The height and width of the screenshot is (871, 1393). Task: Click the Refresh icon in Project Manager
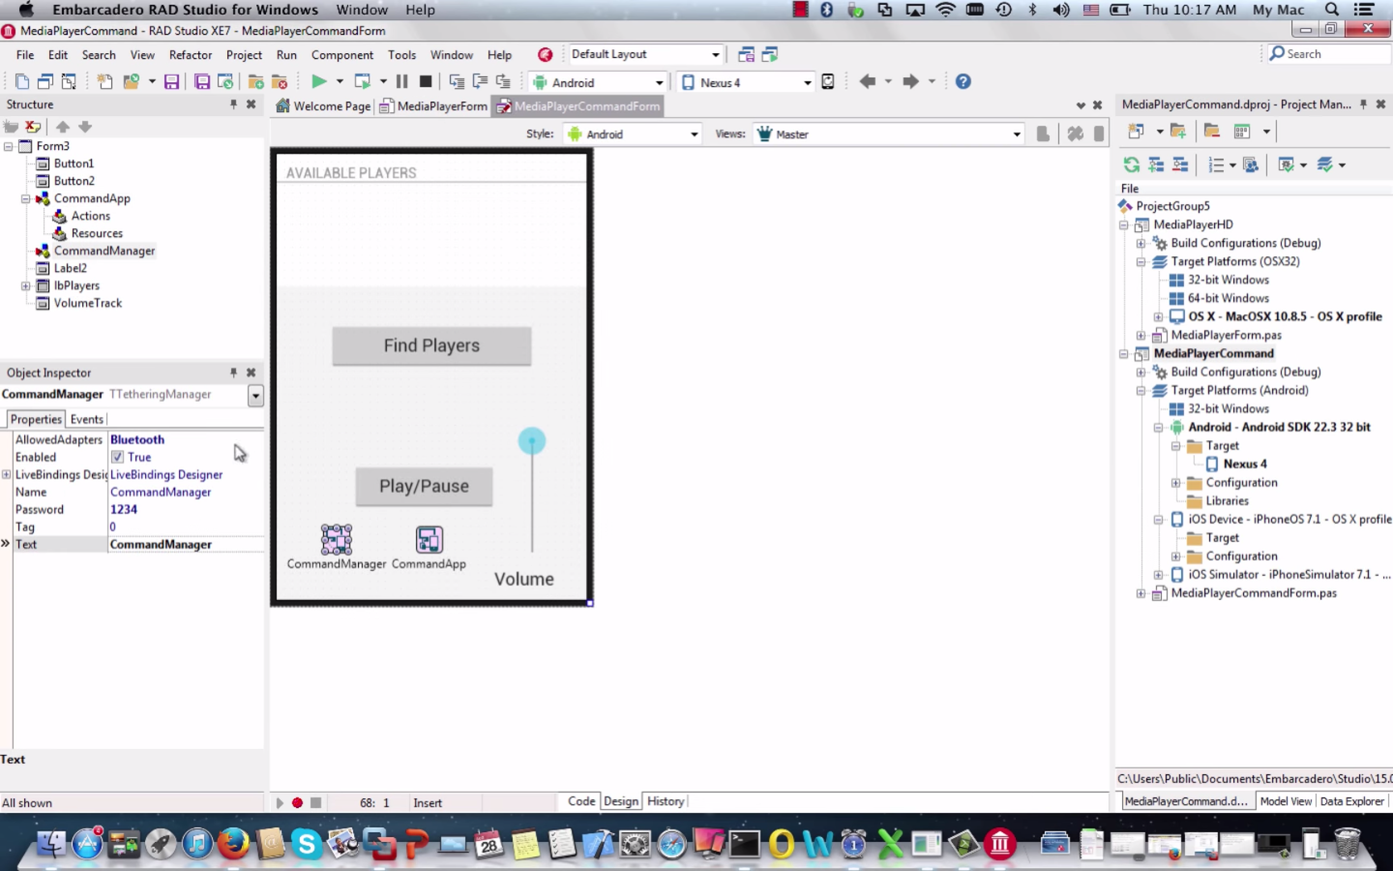(x=1131, y=165)
